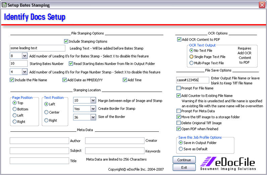Select Single Page Text File output

coord(192,57)
